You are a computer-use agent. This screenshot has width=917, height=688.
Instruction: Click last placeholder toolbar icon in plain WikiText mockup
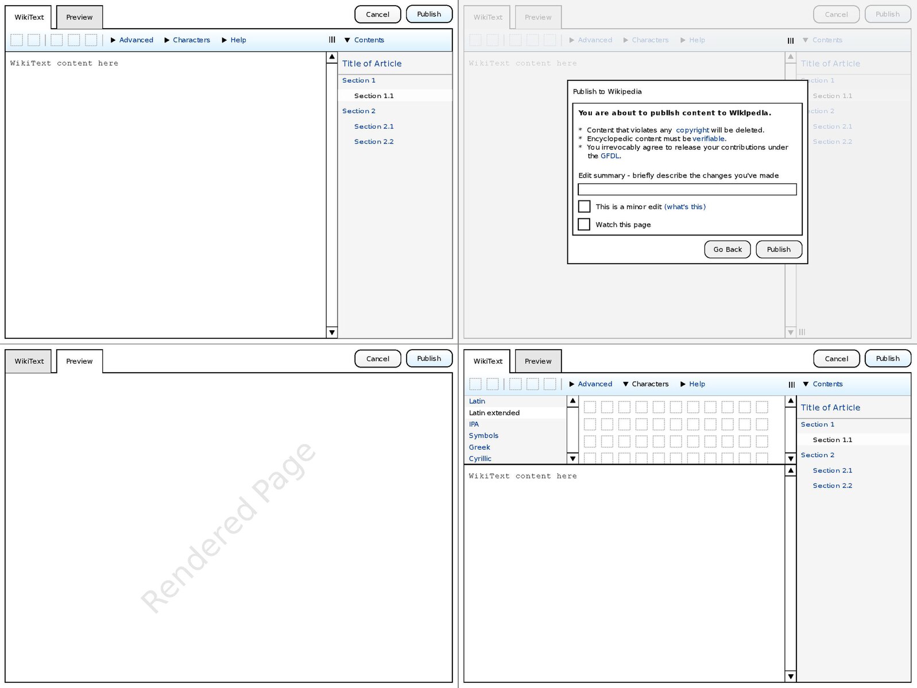91,40
